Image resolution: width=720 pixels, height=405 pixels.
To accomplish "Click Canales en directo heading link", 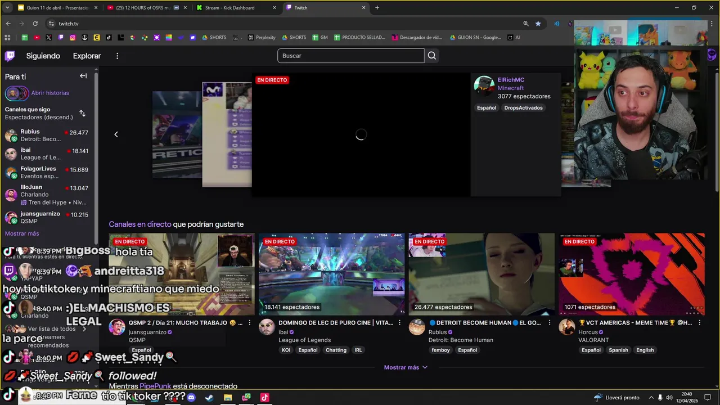I will click(140, 224).
